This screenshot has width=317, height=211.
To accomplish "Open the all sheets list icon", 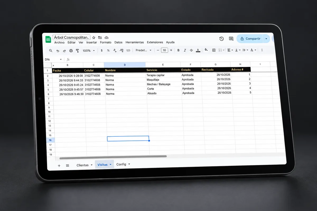I will tap(67, 165).
